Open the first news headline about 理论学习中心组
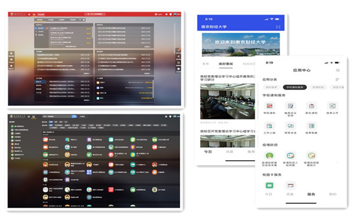Screen dimensions: 354x216 pyautogui.click(x=228, y=78)
